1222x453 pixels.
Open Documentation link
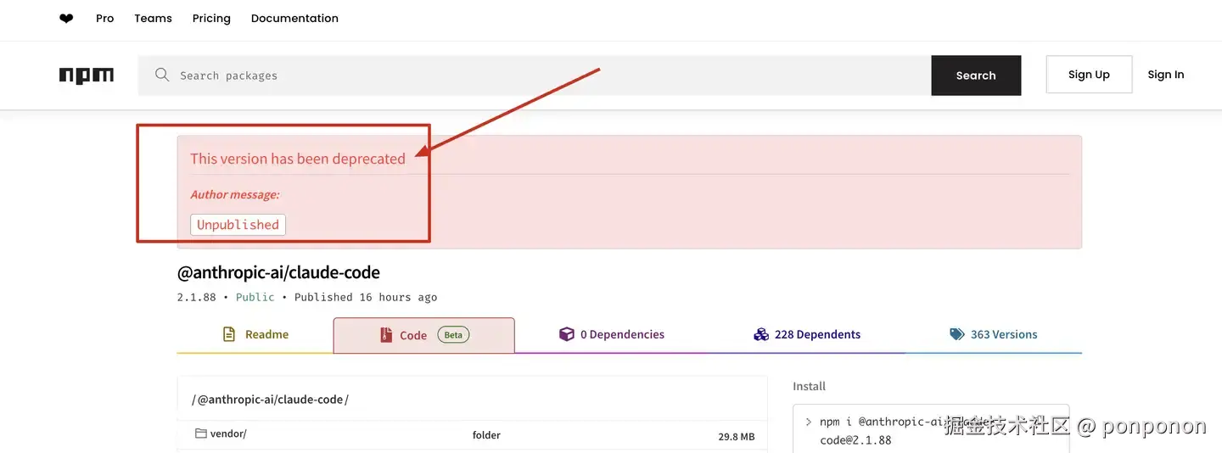pos(294,19)
